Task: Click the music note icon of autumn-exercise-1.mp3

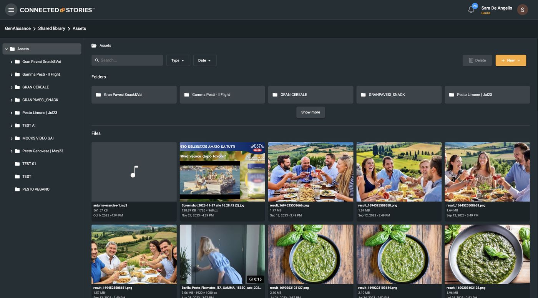Action: click(x=134, y=171)
